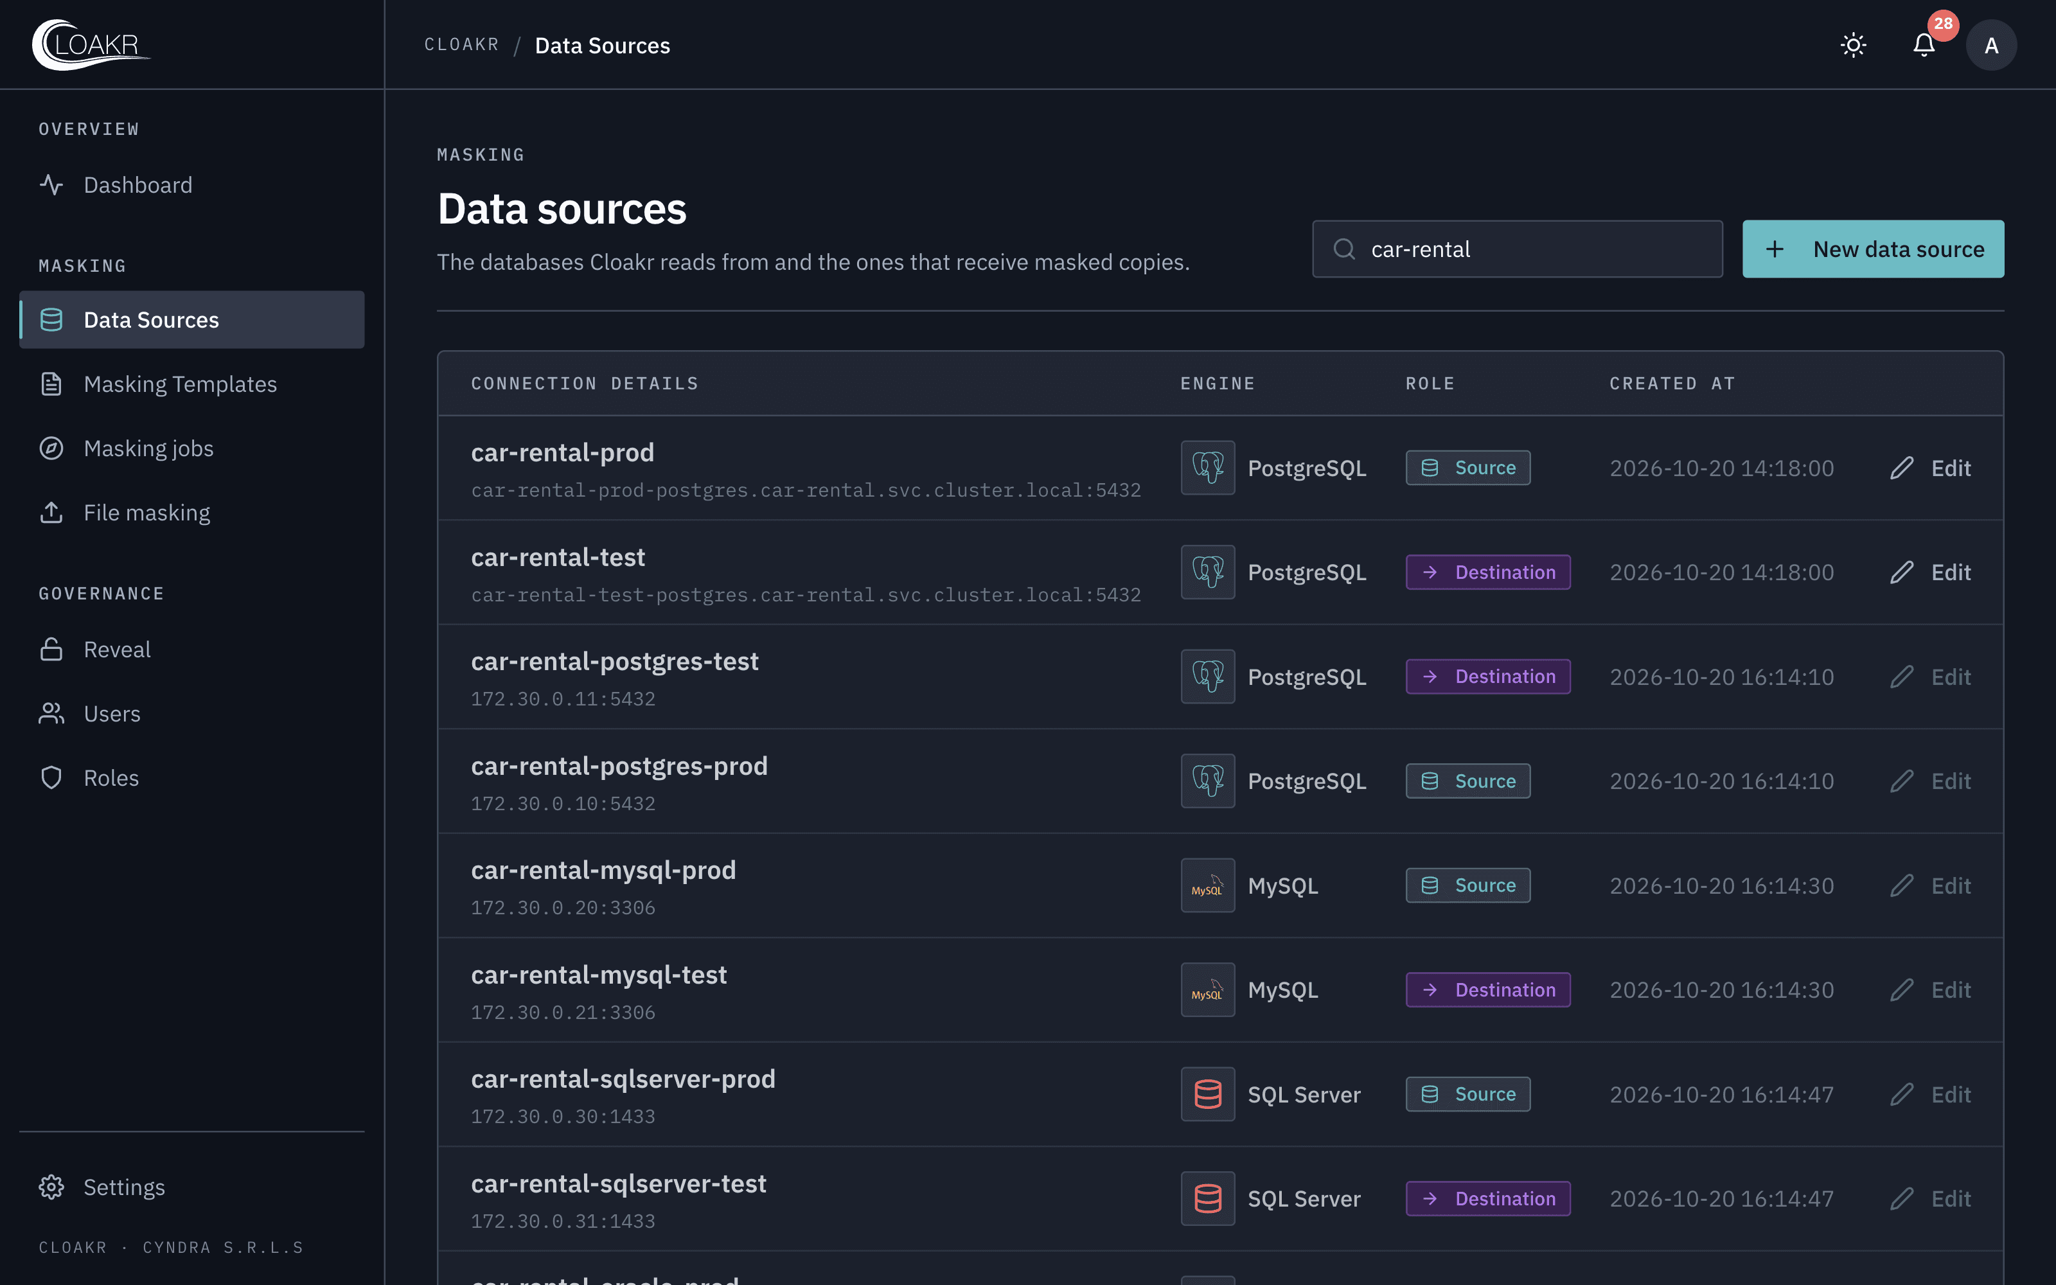The height and width of the screenshot is (1285, 2056).
Task: Click Source badge on car-rental-mysql-prod row
Action: [1468, 885]
